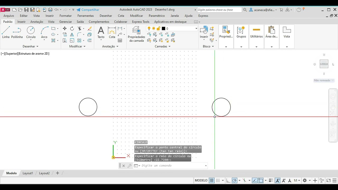Viewport: 338px width, 190px height.
Task: Click the Plot printer icon
Action: pyautogui.click(x=50, y=10)
